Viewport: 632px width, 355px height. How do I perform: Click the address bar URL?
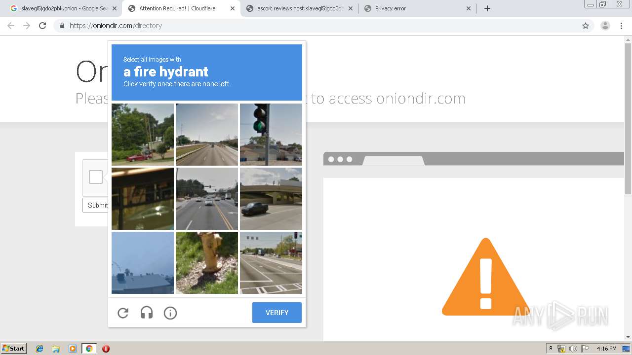click(x=116, y=26)
